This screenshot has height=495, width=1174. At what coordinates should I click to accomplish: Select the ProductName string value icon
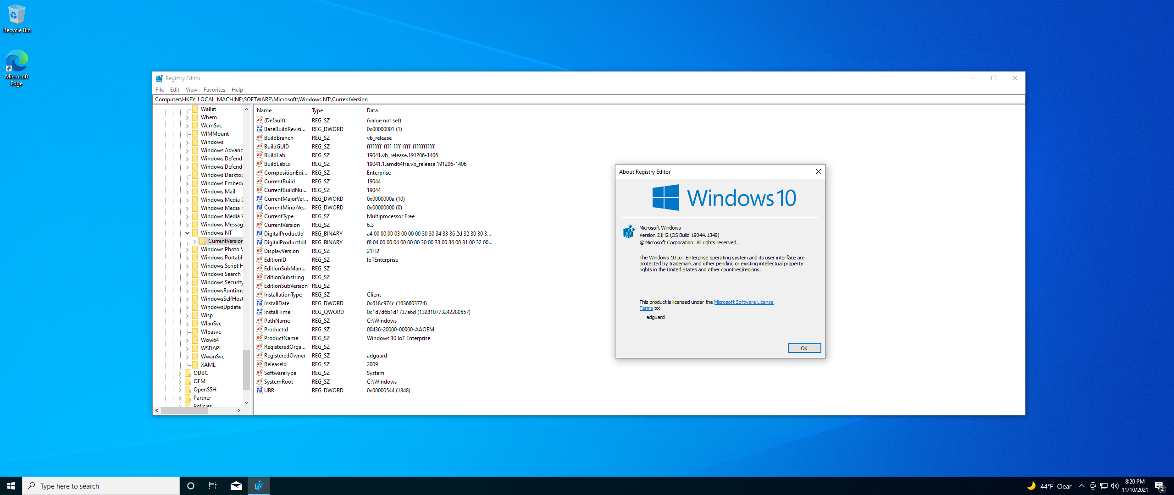(x=260, y=338)
